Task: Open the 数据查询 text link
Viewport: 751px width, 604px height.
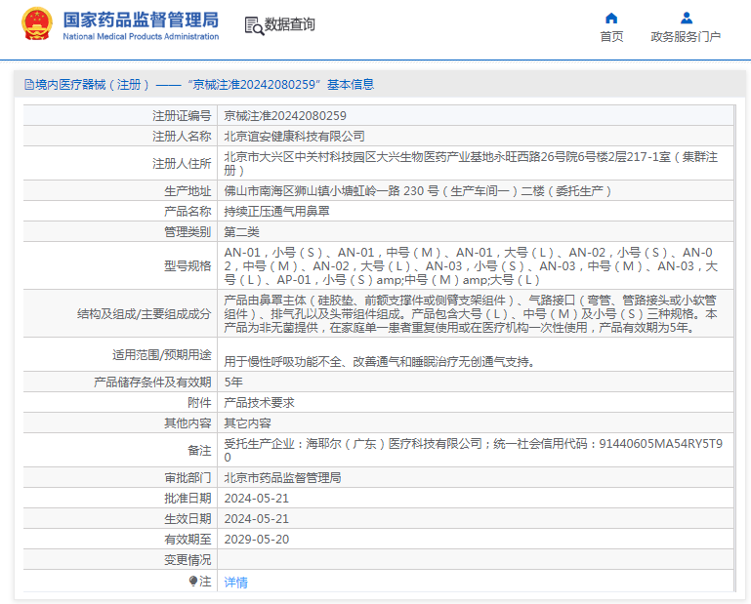Action: [x=290, y=24]
